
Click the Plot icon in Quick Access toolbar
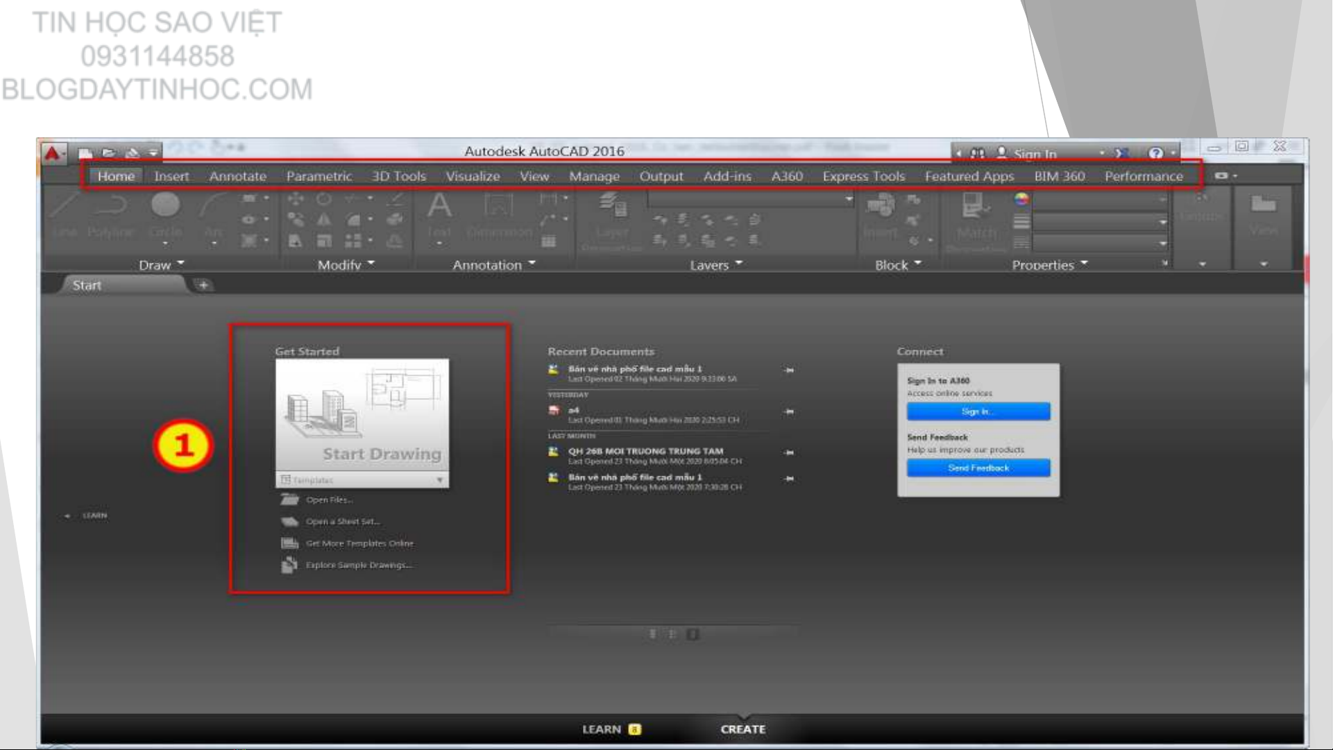click(132, 153)
